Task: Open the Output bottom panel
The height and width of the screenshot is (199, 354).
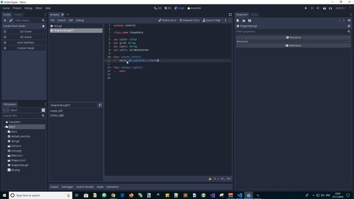Action: click(54, 187)
